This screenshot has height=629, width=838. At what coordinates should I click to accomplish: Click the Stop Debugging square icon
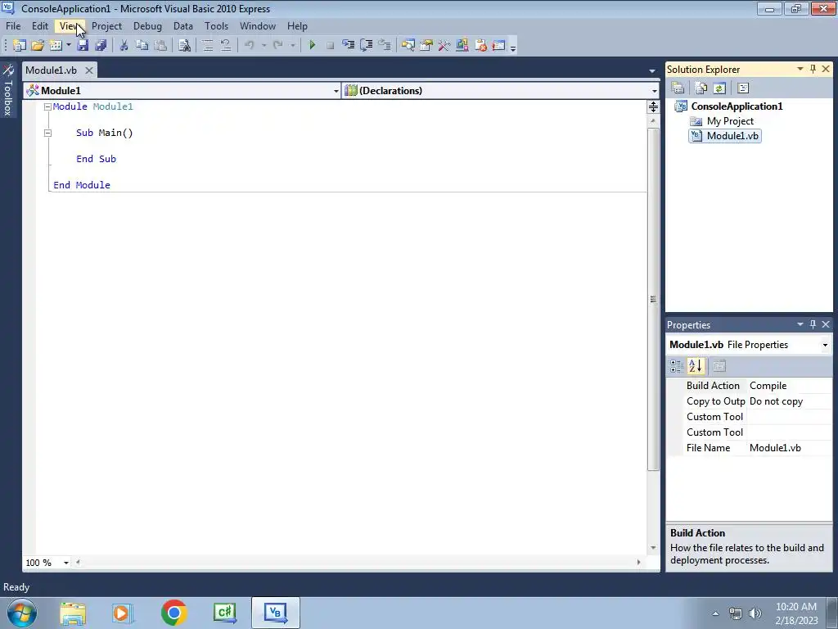pyautogui.click(x=331, y=46)
